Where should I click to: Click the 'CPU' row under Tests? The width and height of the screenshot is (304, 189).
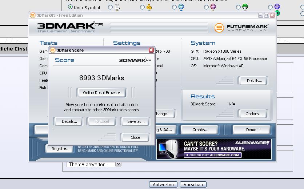[43, 73]
